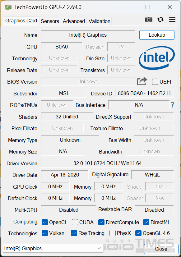Viewport: 181px width, 257px height.
Task: Open the Advanced tab
Action: [x=74, y=21]
